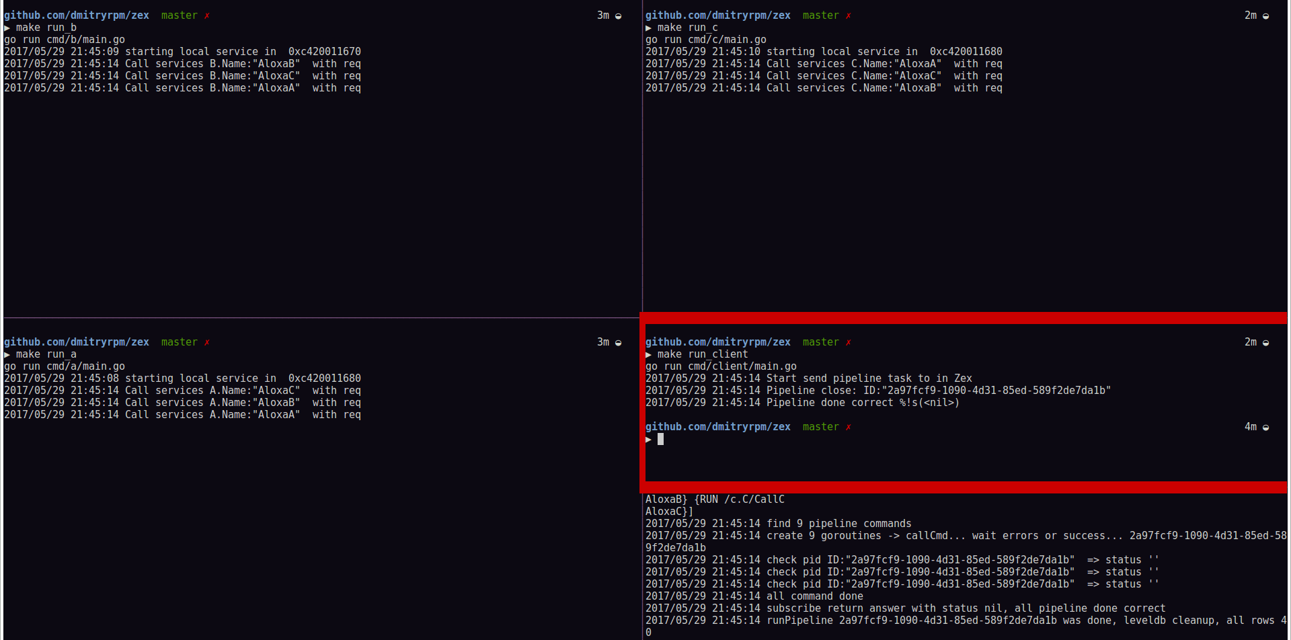The image size is (1291, 640).
Task: Click 'master' branch label in run_b pane
Action: click(180, 15)
